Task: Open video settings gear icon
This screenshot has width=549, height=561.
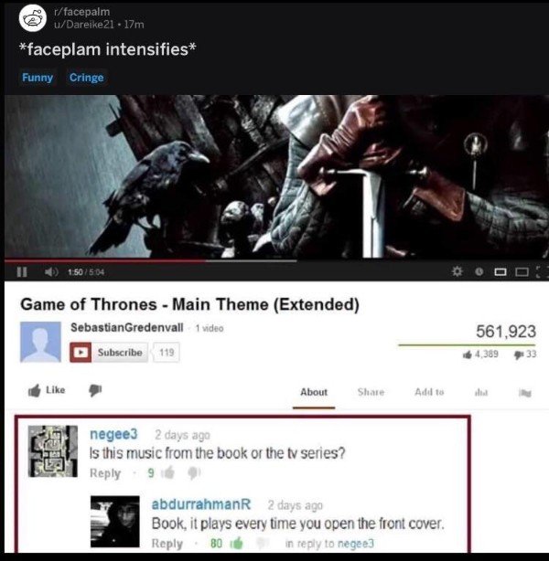Action: (457, 272)
